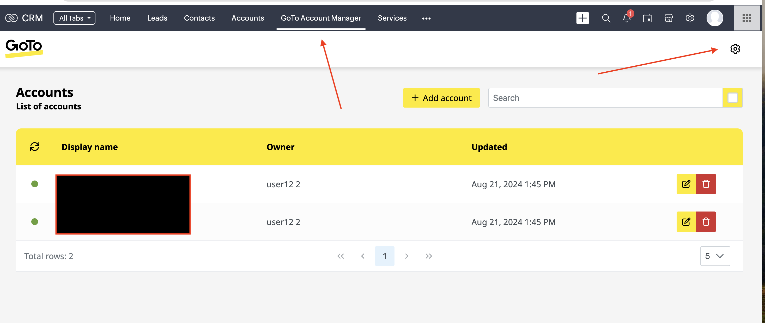The image size is (765, 323).
Task: Sort by Owner column header
Action: (x=280, y=147)
